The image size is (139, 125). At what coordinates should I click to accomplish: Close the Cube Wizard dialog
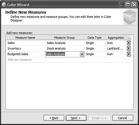(134, 5)
